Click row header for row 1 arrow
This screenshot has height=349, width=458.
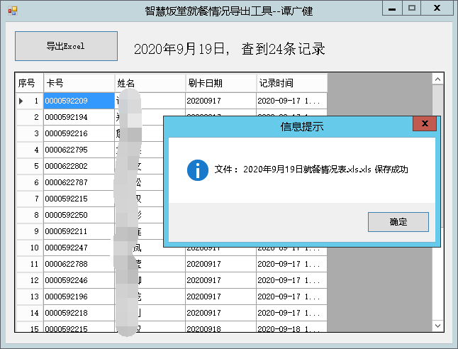[x=22, y=101]
